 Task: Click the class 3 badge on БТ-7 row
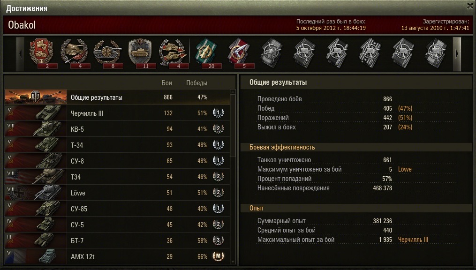pyautogui.click(x=218, y=240)
